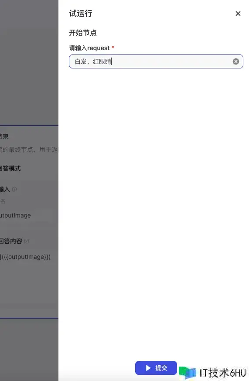Click the play triangle icon on the 提交 button

(x=148, y=368)
